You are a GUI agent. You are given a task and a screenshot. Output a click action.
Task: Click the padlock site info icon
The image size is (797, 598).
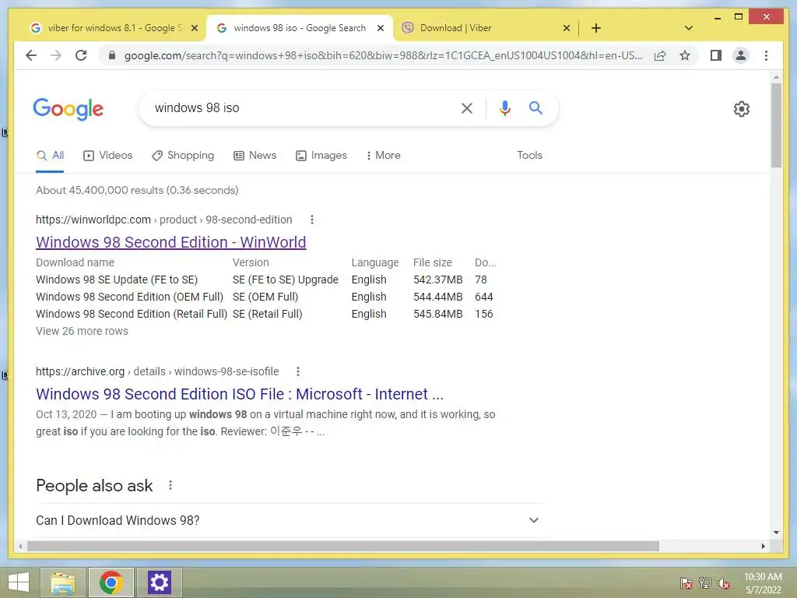[x=112, y=55]
